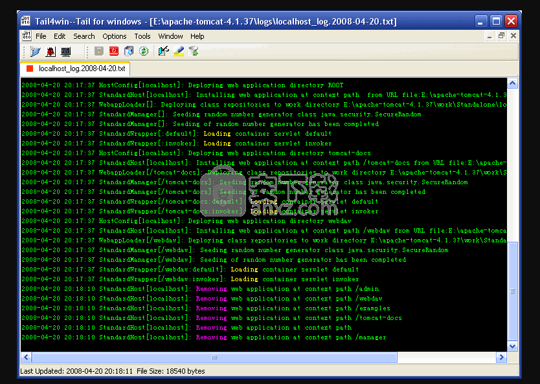Click the StandardManager[/webdav] 'Seeding of random number generator has been completed' line
The width and height of the screenshot is (540, 384).
coord(214,259)
